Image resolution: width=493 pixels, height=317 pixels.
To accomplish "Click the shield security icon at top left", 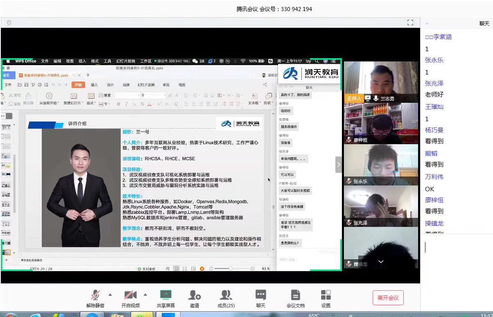I will pyautogui.click(x=9, y=23).
